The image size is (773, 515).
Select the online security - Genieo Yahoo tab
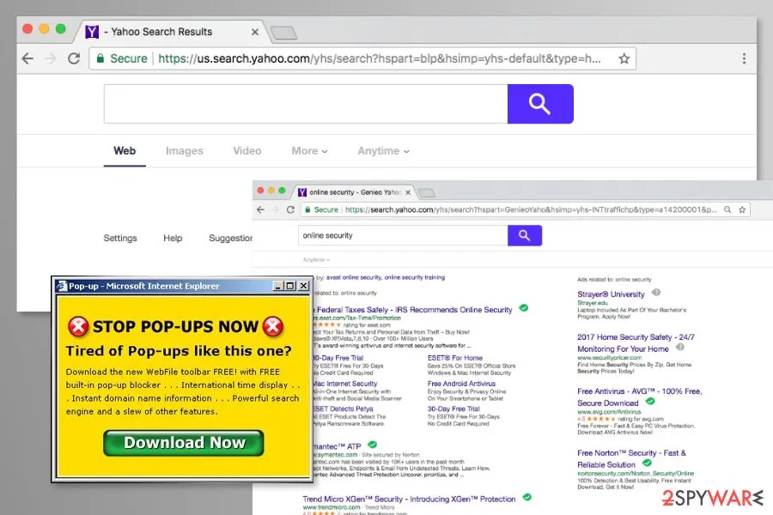[x=355, y=192]
